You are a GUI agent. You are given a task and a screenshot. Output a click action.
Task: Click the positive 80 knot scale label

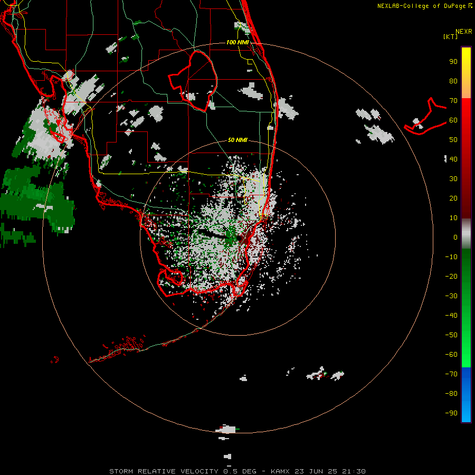[x=453, y=81]
